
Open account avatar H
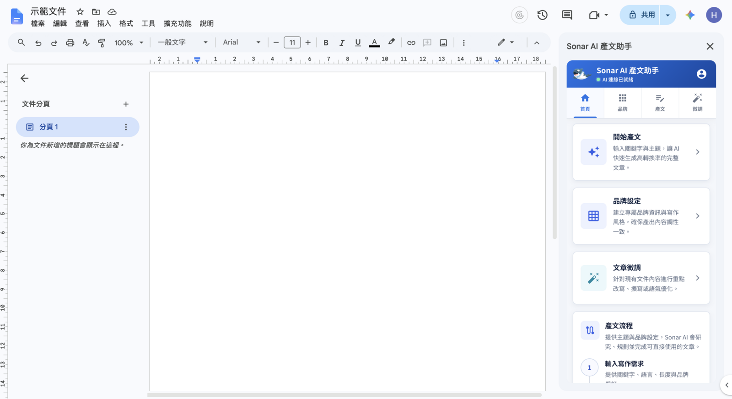(714, 15)
